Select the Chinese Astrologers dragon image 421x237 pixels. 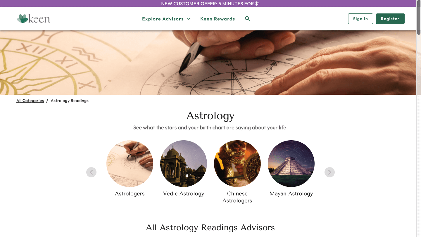pos(237,164)
